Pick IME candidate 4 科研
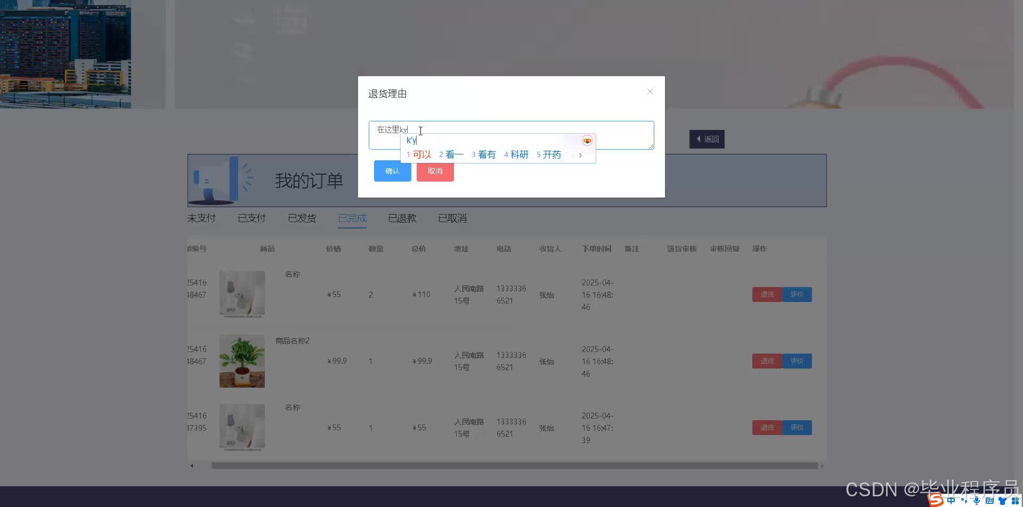This screenshot has height=507, width=1023. [516, 154]
